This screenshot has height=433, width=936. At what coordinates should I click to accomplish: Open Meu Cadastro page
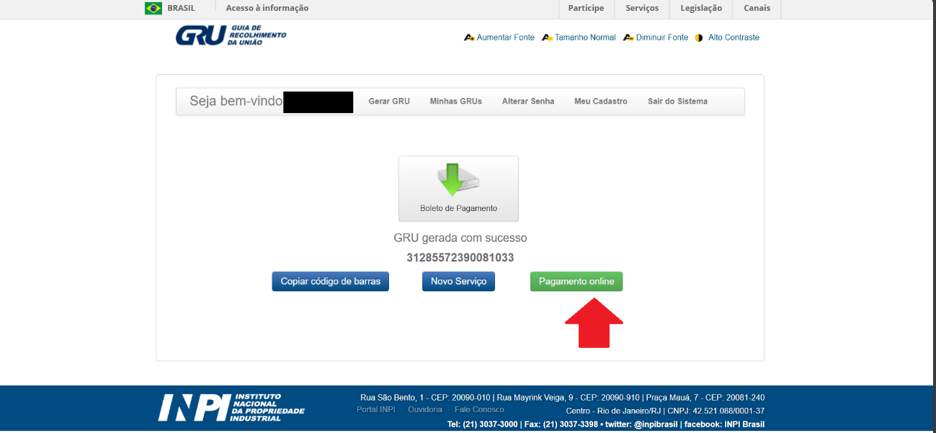600,102
